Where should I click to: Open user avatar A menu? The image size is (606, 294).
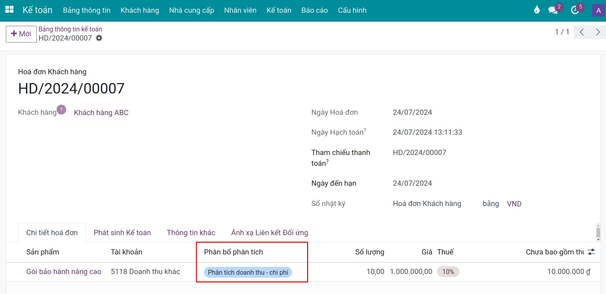(598, 10)
